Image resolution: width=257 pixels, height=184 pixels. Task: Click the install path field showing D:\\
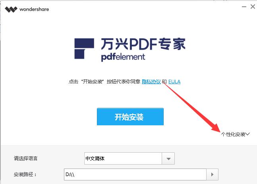135,174
